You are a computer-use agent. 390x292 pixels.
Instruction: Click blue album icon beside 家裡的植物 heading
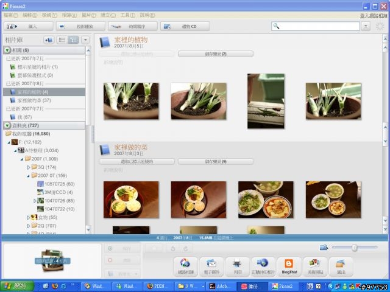pos(105,42)
